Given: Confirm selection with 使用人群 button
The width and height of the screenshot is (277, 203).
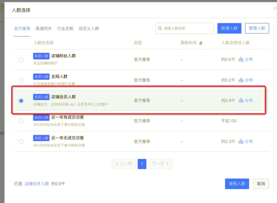Looking at the screenshot, I should tap(237, 184).
